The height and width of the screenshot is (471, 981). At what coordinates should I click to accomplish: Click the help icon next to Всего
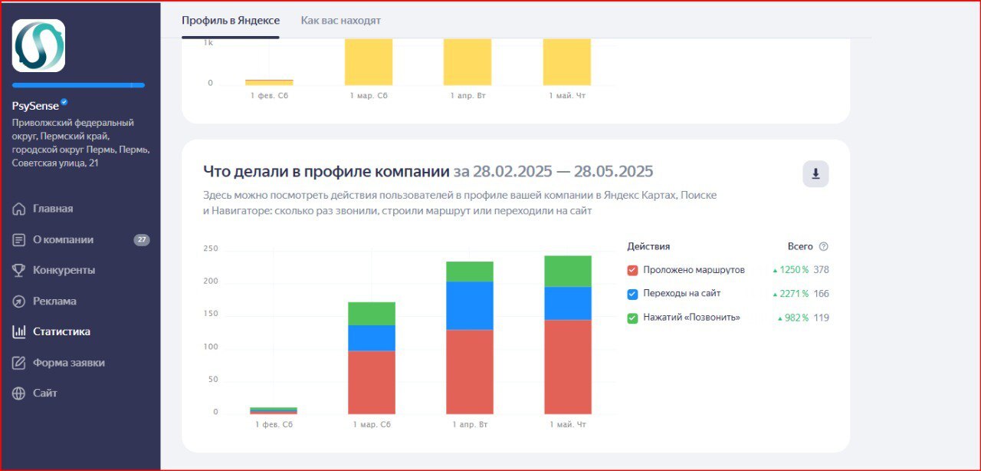(824, 246)
